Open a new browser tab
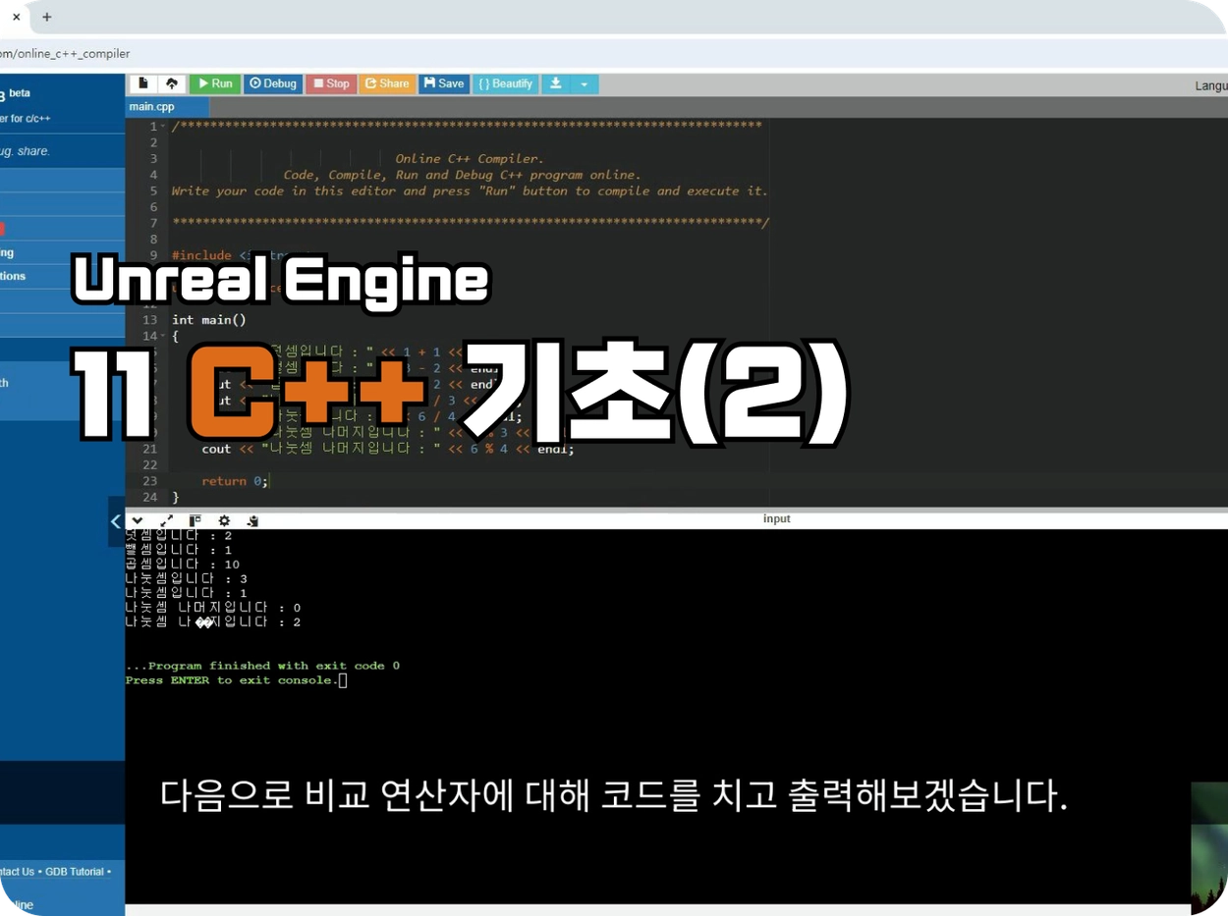Viewport: 1228px width, 916px height. 46,17
